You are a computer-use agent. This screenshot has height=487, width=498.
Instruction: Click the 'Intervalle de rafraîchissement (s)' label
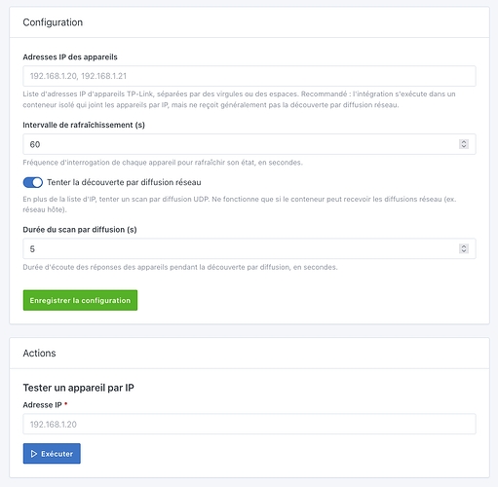coord(84,125)
